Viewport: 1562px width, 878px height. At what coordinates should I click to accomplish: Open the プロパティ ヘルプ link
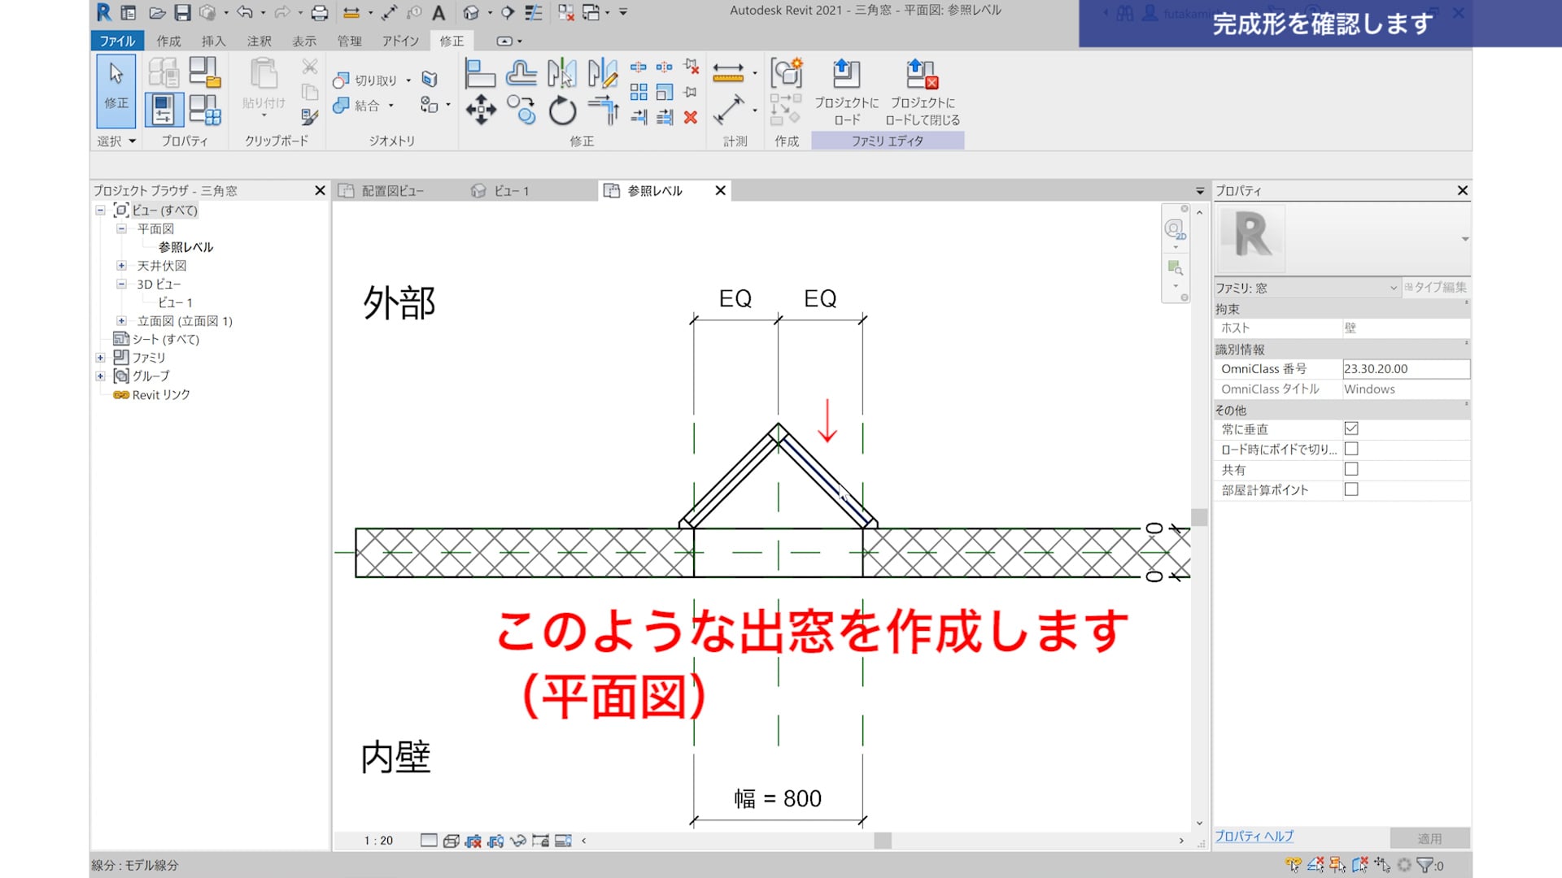tap(1254, 836)
